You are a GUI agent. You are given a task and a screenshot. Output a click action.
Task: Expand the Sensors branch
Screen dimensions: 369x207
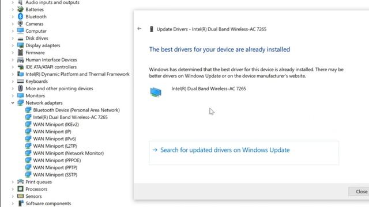[13, 196]
